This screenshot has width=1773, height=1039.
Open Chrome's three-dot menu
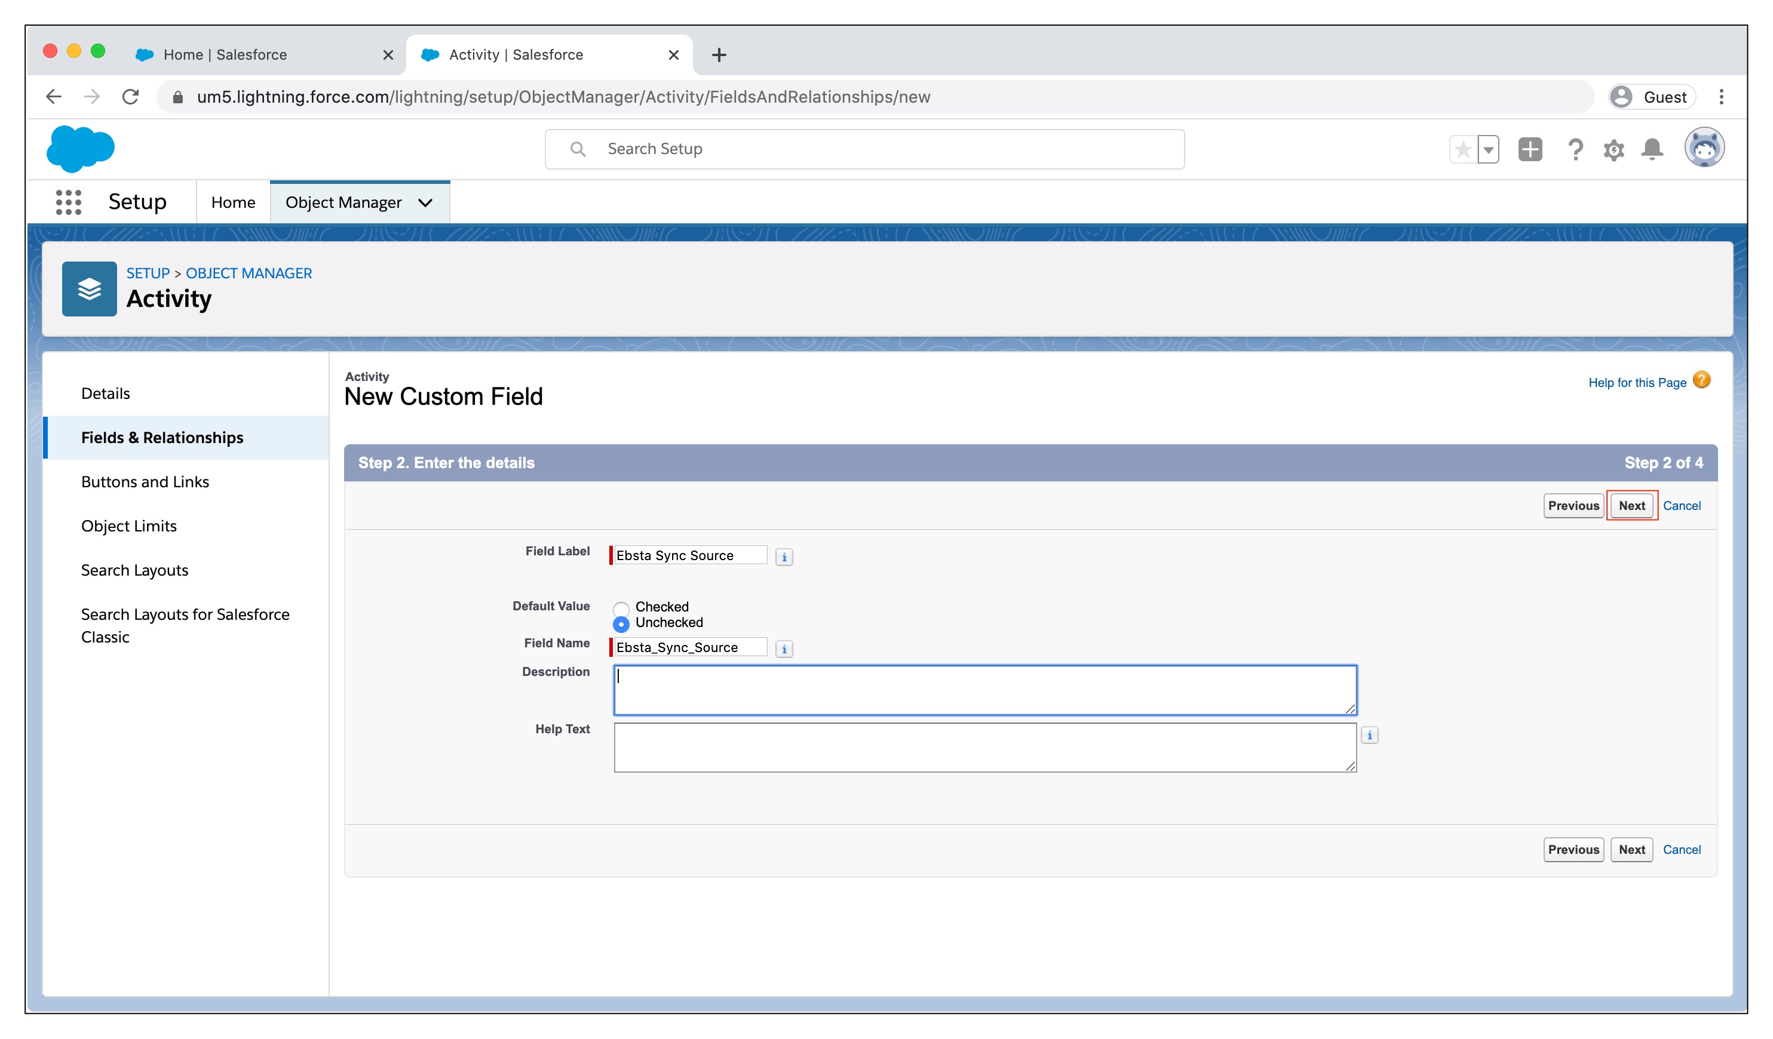click(x=1721, y=97)
